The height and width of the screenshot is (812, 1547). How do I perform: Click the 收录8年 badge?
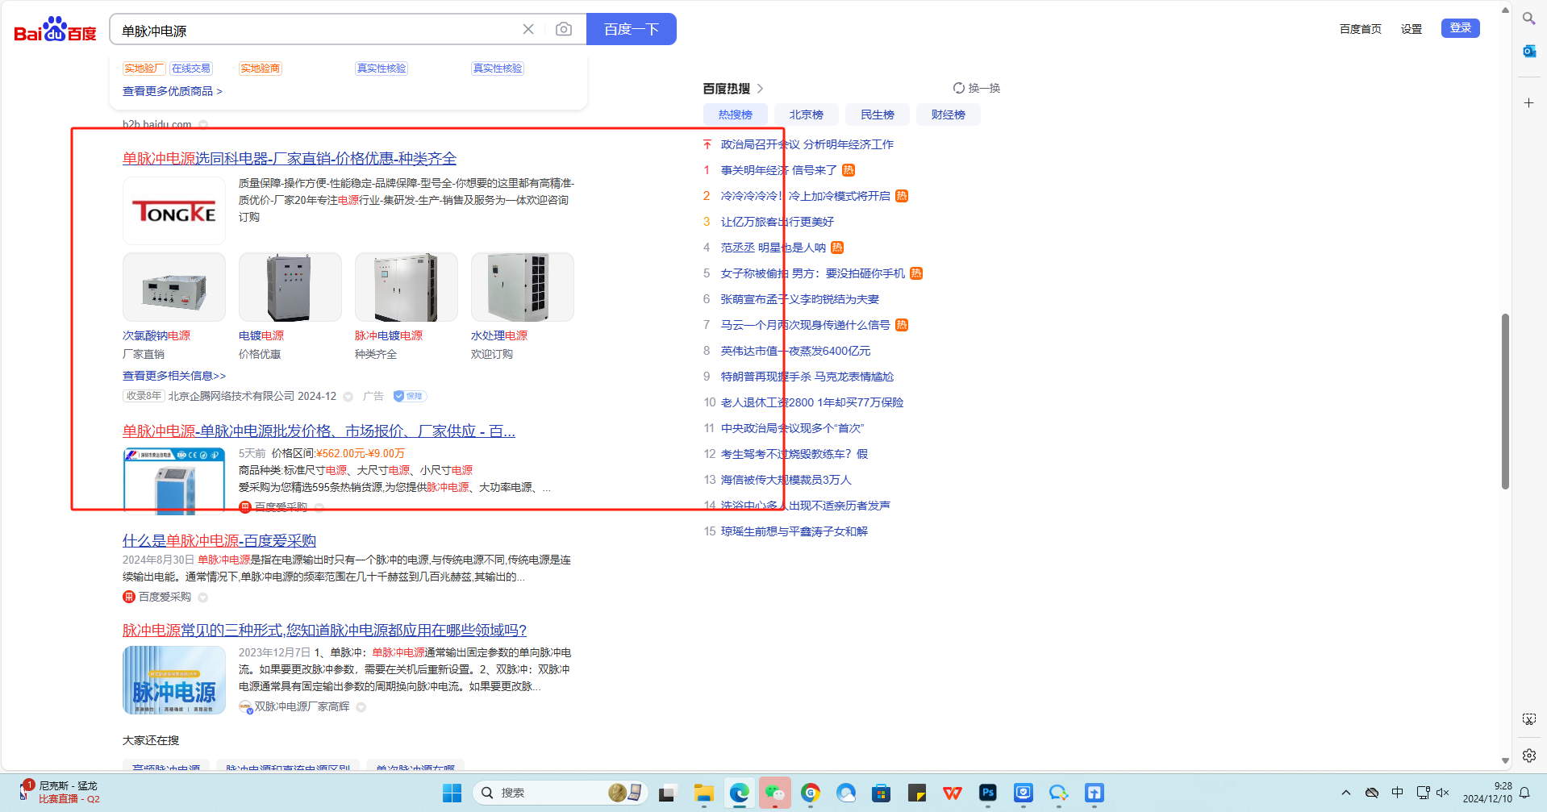tap(144, 396)
